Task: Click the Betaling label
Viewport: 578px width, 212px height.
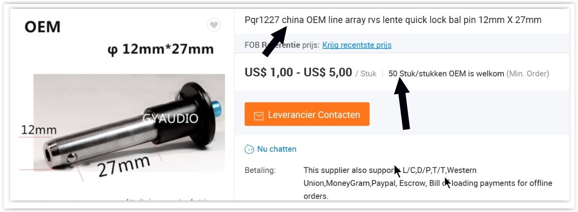Action: 260,170
